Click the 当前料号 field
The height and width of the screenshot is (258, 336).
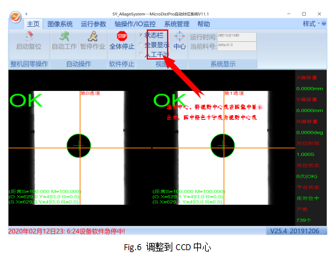click(236, 46)
